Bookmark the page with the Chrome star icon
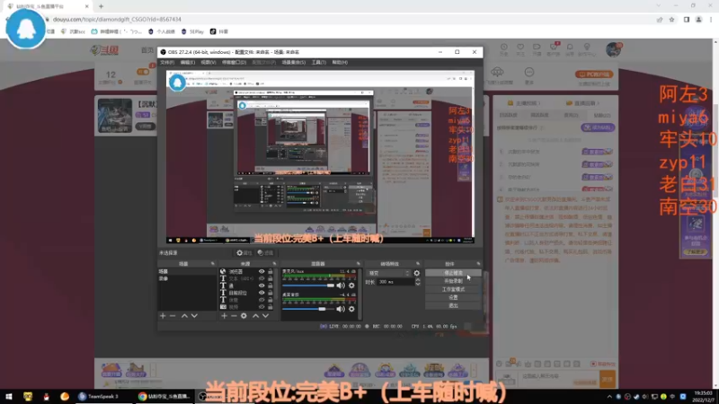The image size is (719, 404). 671,19
